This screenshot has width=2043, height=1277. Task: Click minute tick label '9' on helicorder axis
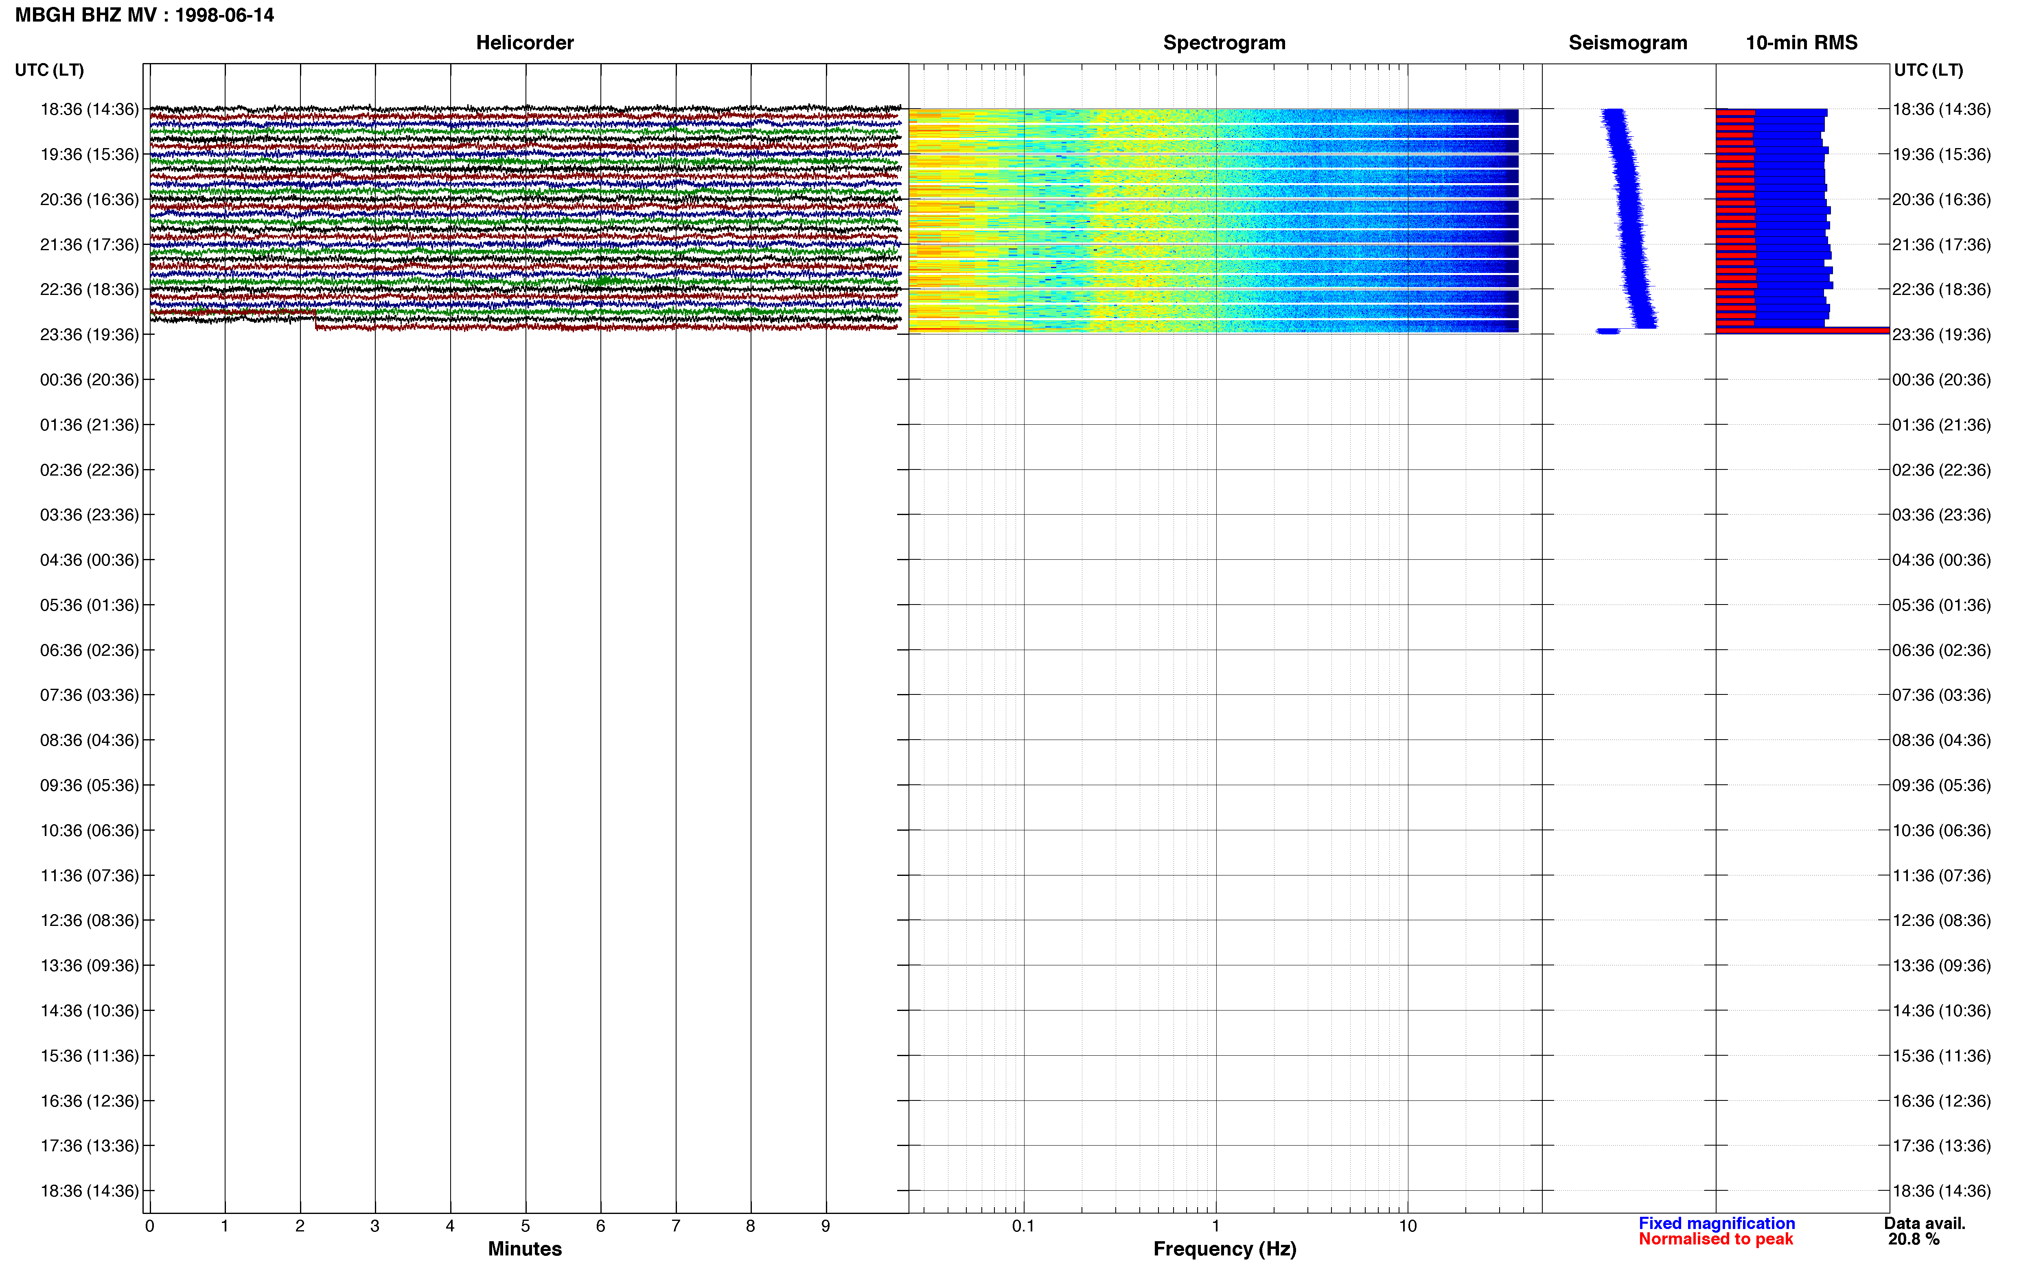826,1226
